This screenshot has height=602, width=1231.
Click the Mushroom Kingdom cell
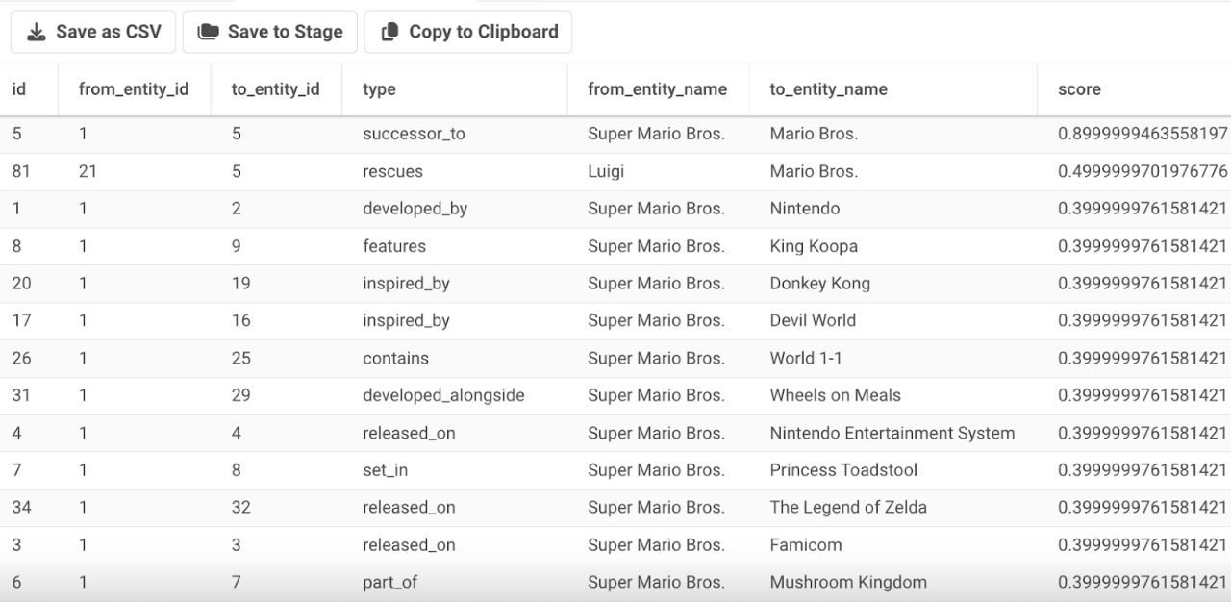point(848,582)
